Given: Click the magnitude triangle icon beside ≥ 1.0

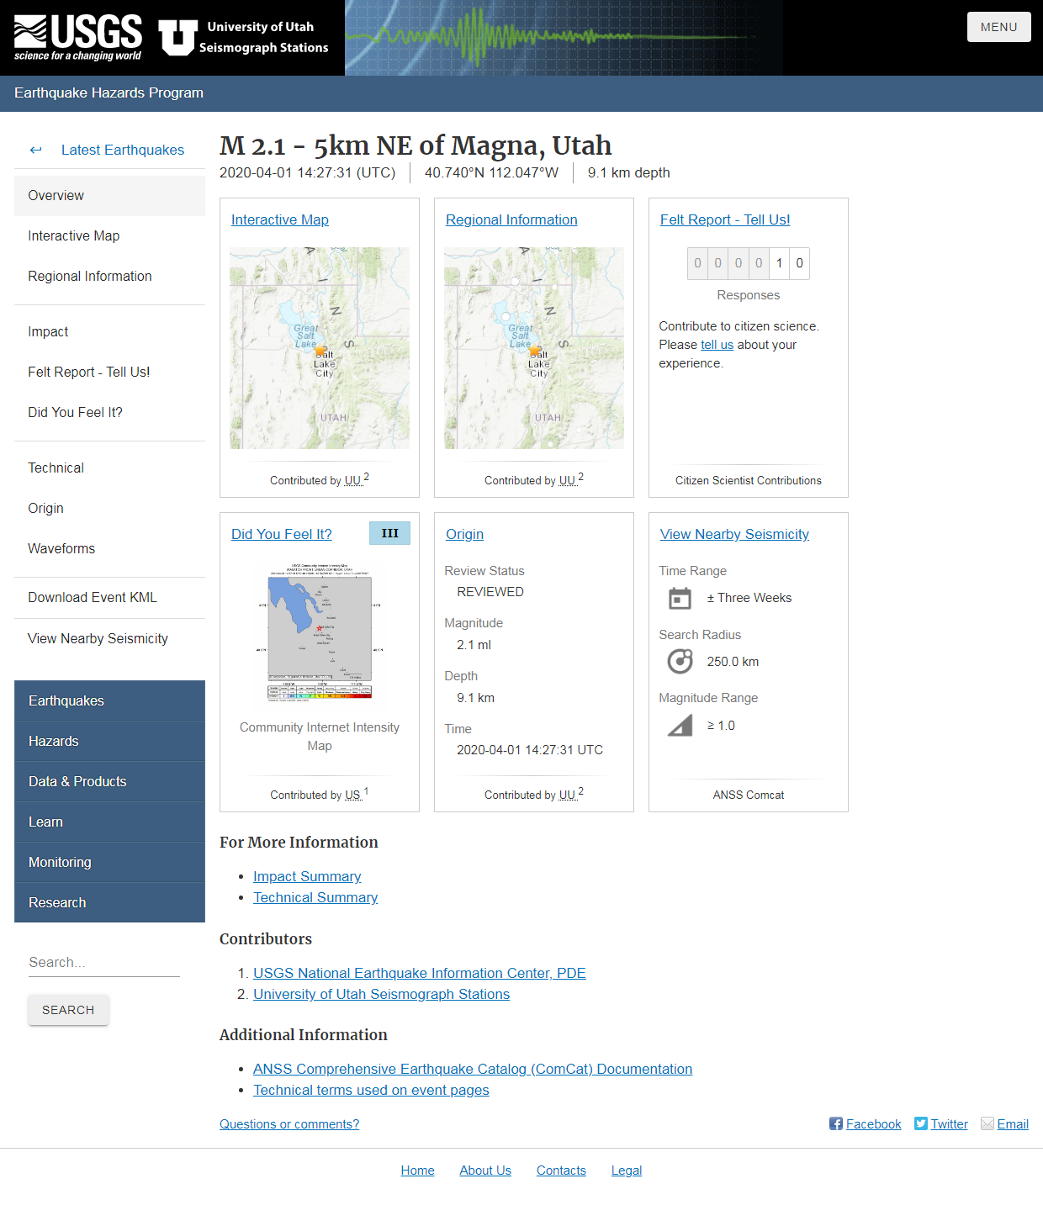Looking at the screenshot, I should coord(680,725).
